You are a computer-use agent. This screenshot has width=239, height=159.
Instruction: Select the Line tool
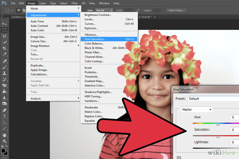click(x=4, y=129)
